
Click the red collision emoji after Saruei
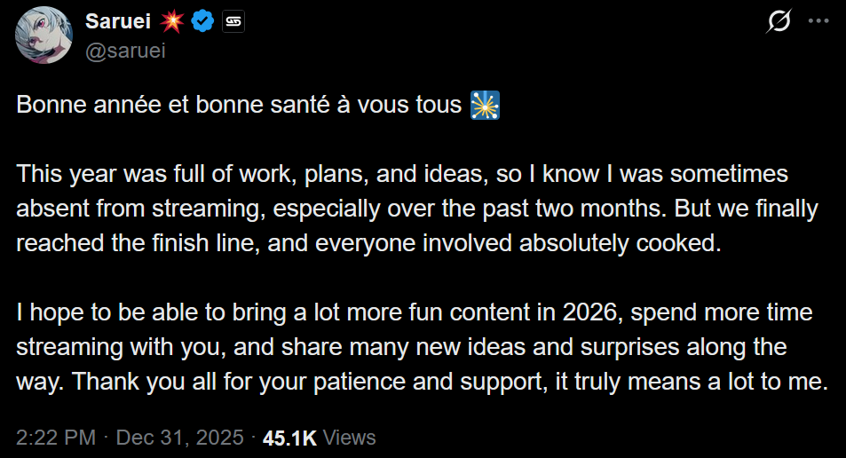click(171, 21)
